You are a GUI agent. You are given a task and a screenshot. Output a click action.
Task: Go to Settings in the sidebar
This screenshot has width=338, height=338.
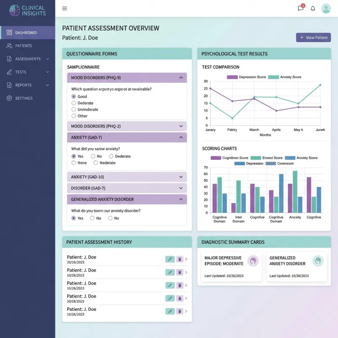[x=24, y=98]
